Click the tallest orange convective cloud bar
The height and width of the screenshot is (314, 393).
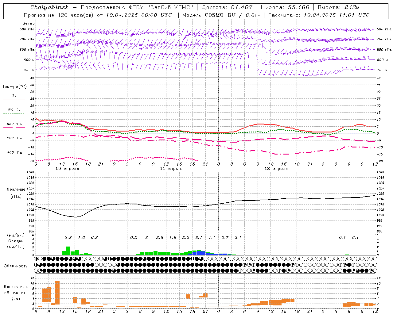coord(57,293)
